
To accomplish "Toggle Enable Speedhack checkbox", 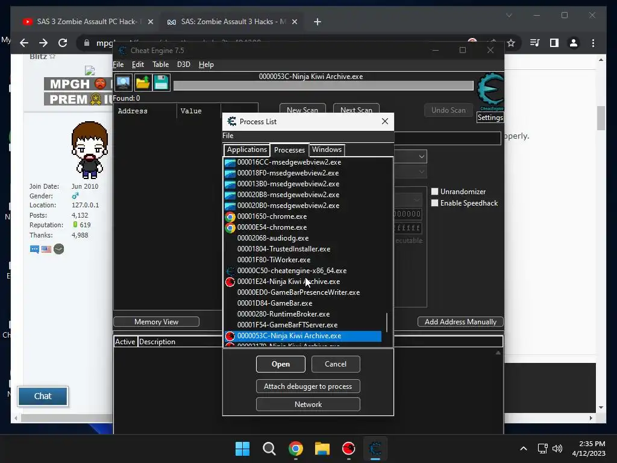I will pos(434,203).
